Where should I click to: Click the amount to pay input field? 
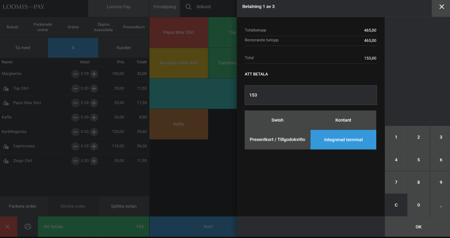tap(311, 95)
